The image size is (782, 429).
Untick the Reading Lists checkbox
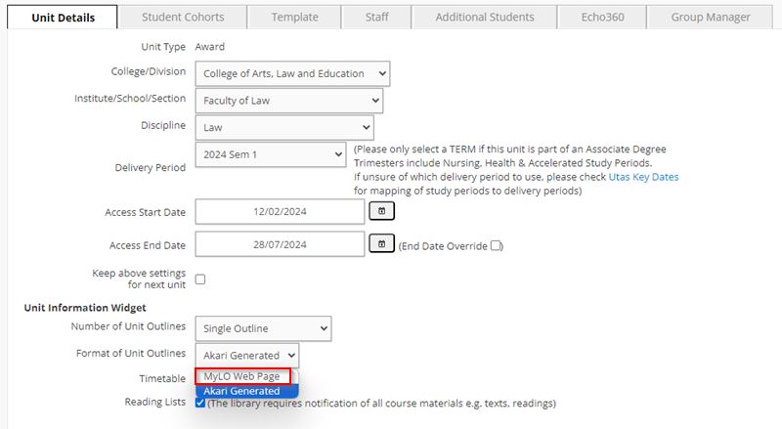point(200,403)
